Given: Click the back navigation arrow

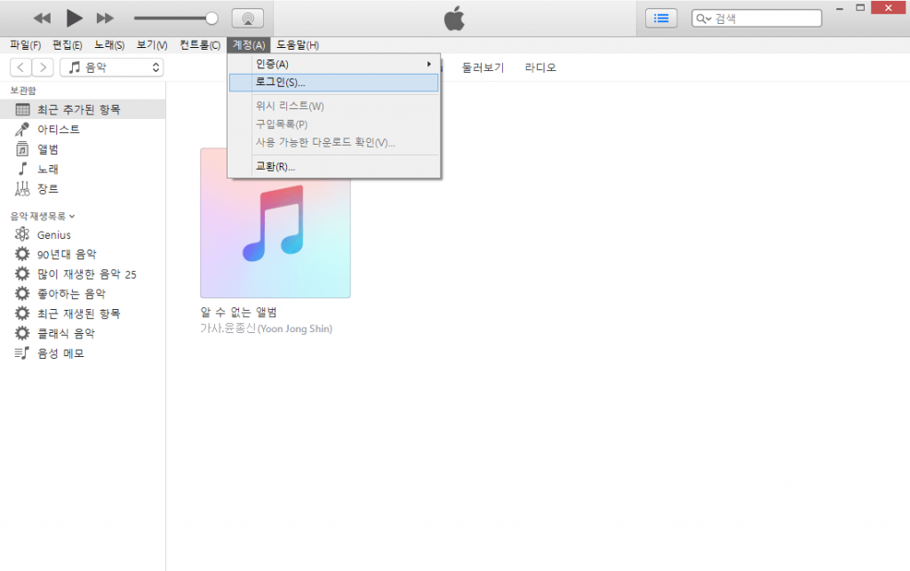Looking at the screenshot, I should pyautogui.click(x=20, y=67).
